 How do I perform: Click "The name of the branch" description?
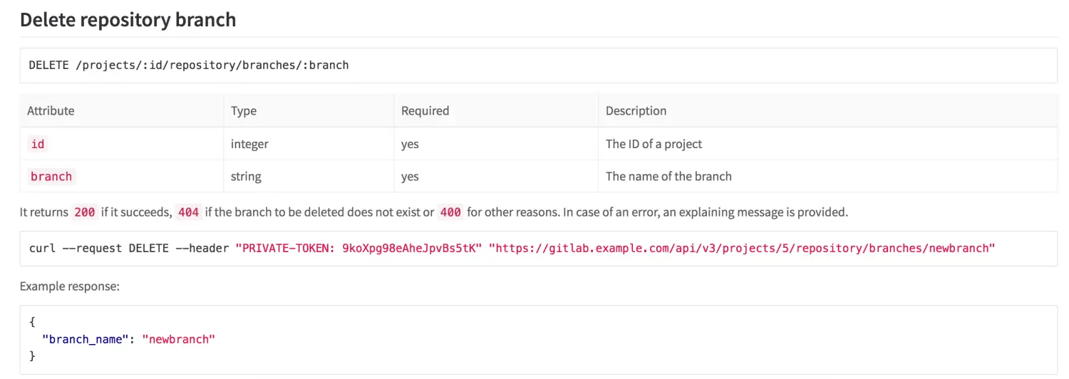[x=668, y=176]
